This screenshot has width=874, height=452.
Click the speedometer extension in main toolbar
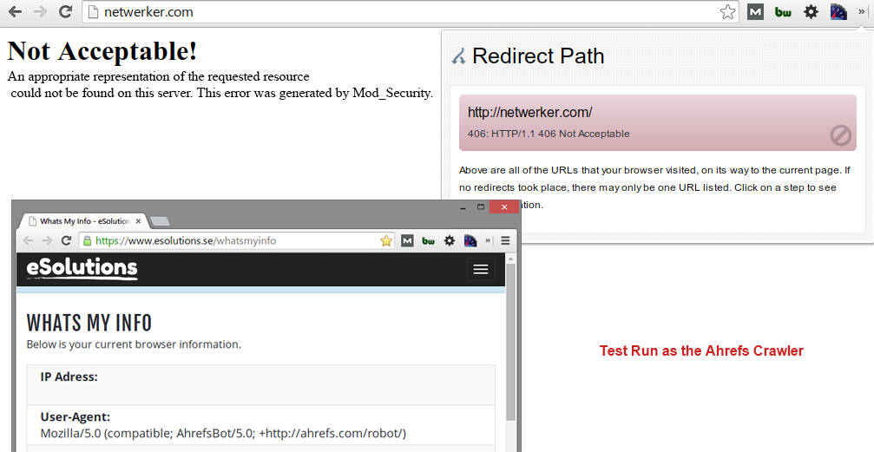coord(838,12)
